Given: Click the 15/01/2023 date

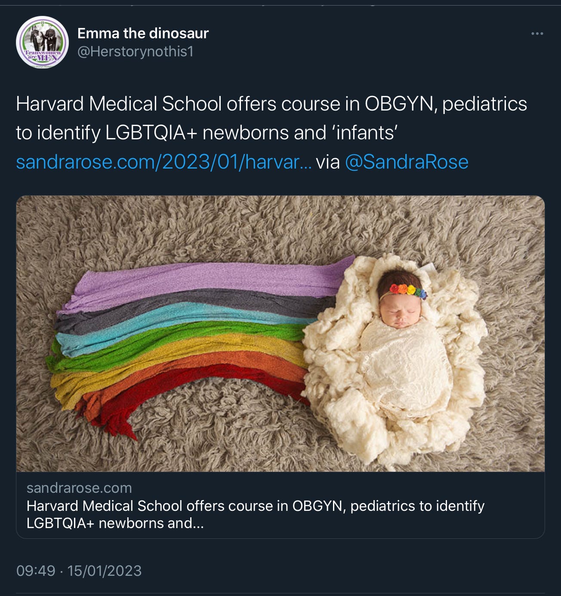Looking at the screenshot, I should (x=105, y=571).
